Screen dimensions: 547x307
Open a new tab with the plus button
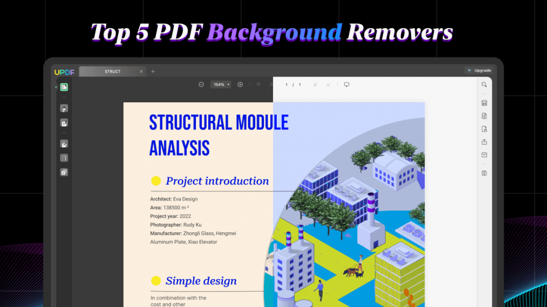click(153, 71)
